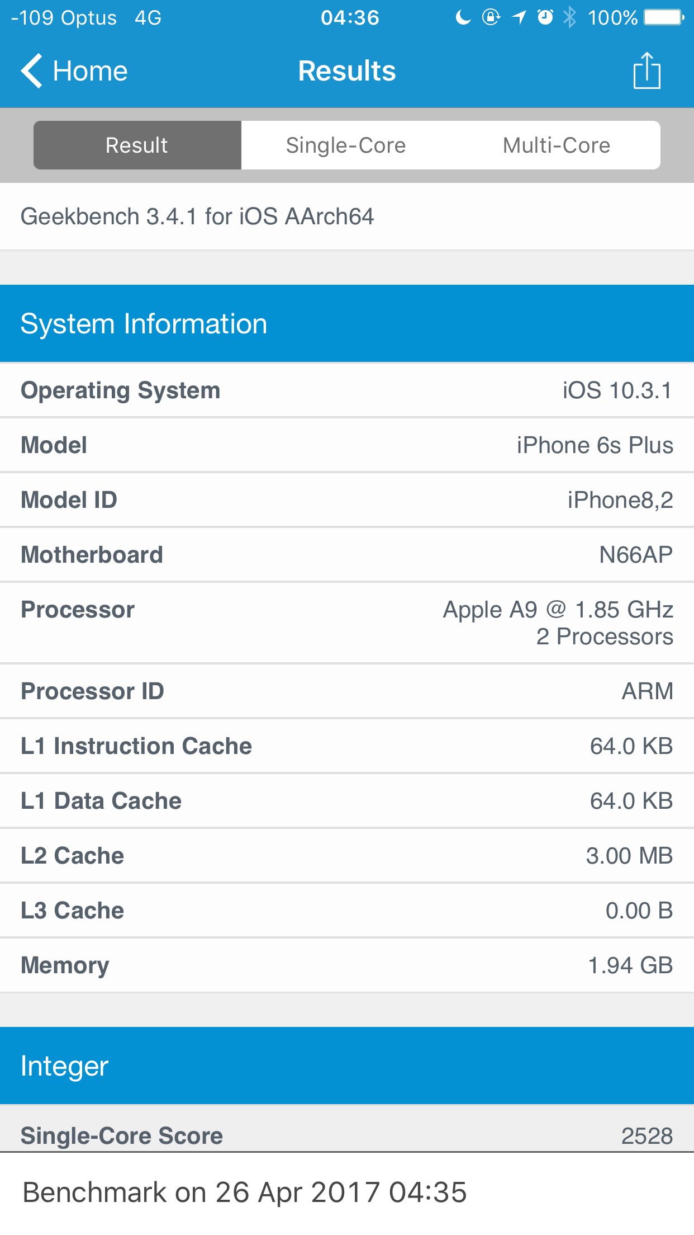Tap 64.0 KB in L1 Data Cache row
Image resolution: width=694 pixels, height=1235 pixels.
click(x=631, y=801)
